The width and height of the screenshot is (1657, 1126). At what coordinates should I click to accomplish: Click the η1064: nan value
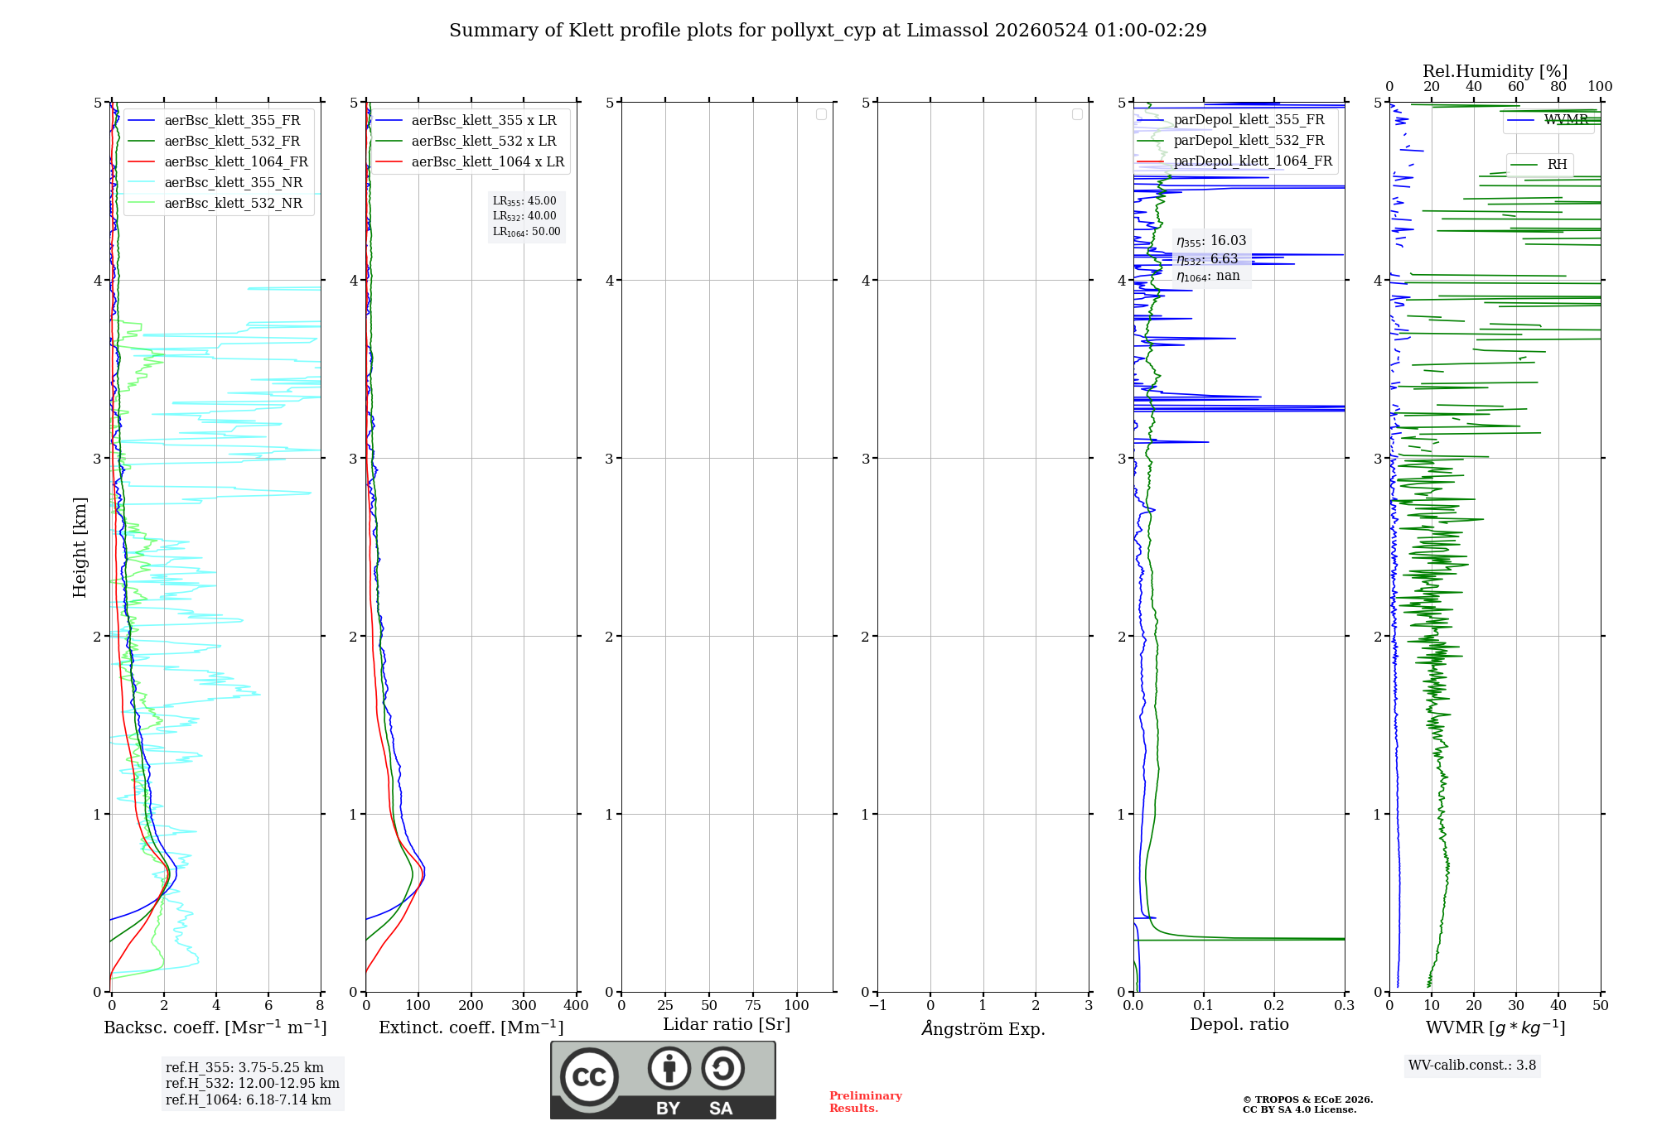pos(1208,277)
